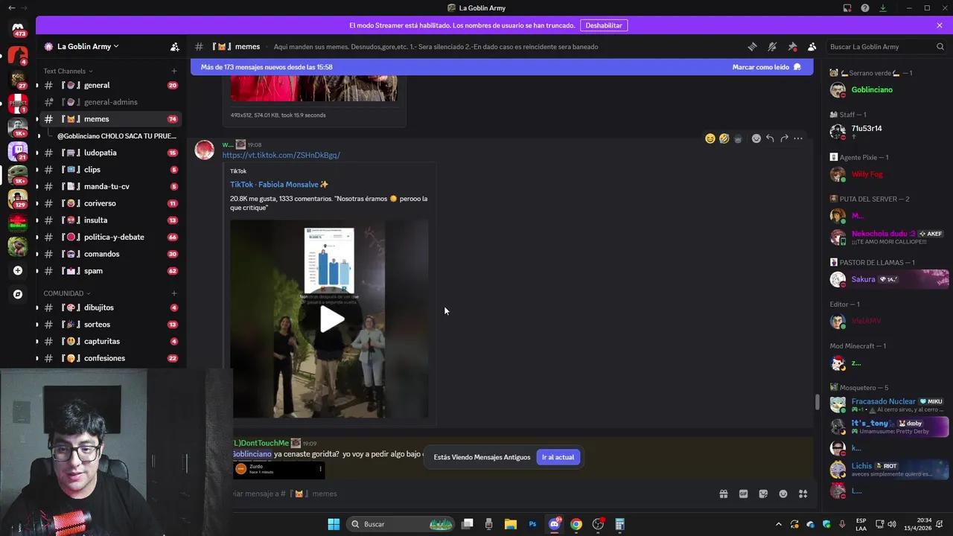Open the general channel
The width and height of the screenshot is (953, 536).
[109, 86]
